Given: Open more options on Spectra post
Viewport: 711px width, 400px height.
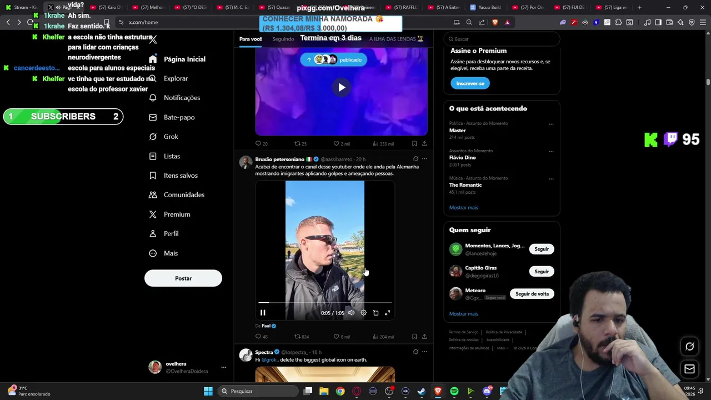Looking at the screenshot, I should pyautogui.click(x=424, y=352).
